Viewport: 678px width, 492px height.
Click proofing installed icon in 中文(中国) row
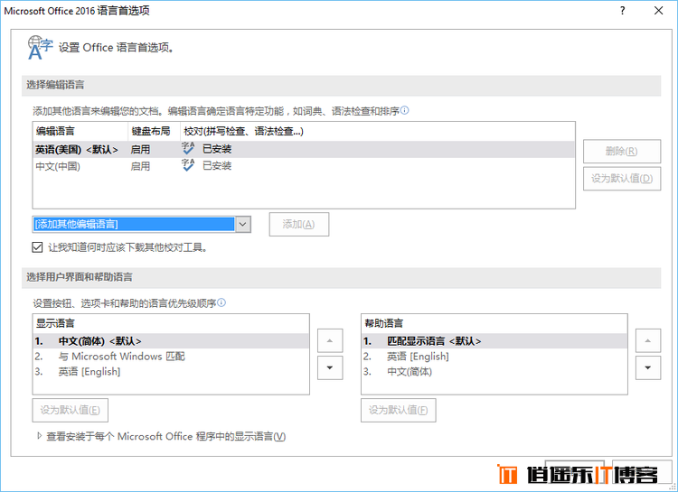pos(188,165)
